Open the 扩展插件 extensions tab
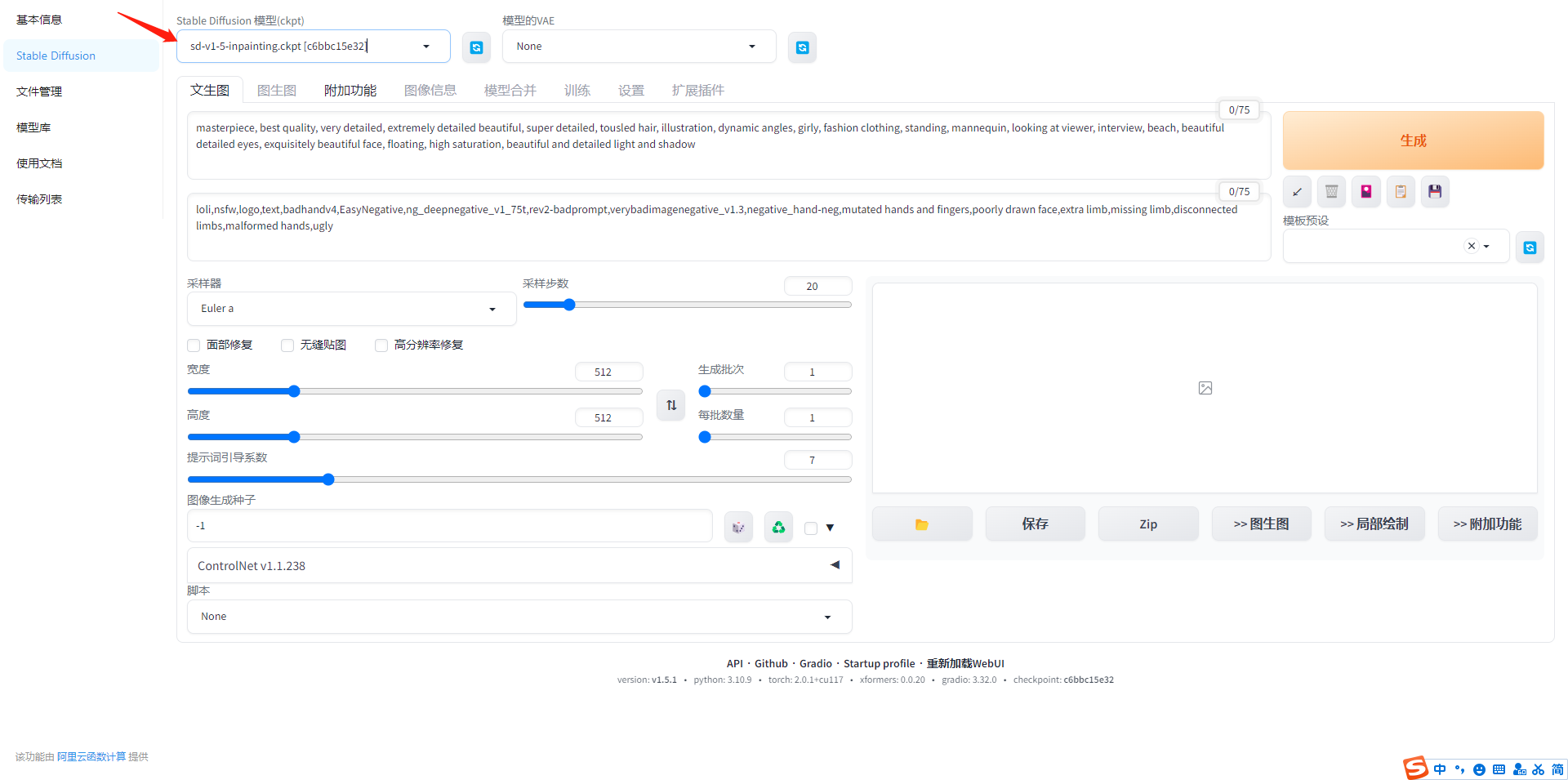This screenshot has width=1568, height=780. 698,91
